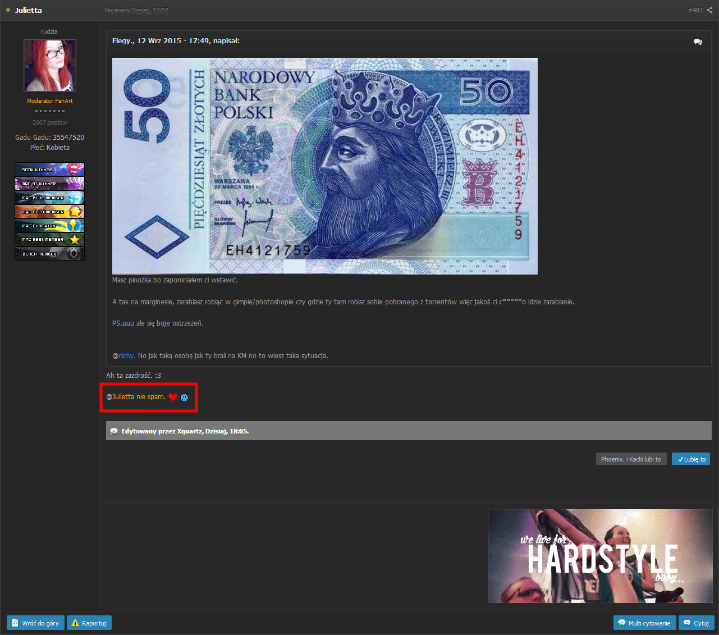Click the 'Napisany Dzisiaj, 17:57' timestamp
This screenshot has width=719, height=635.
pos(136,10)
